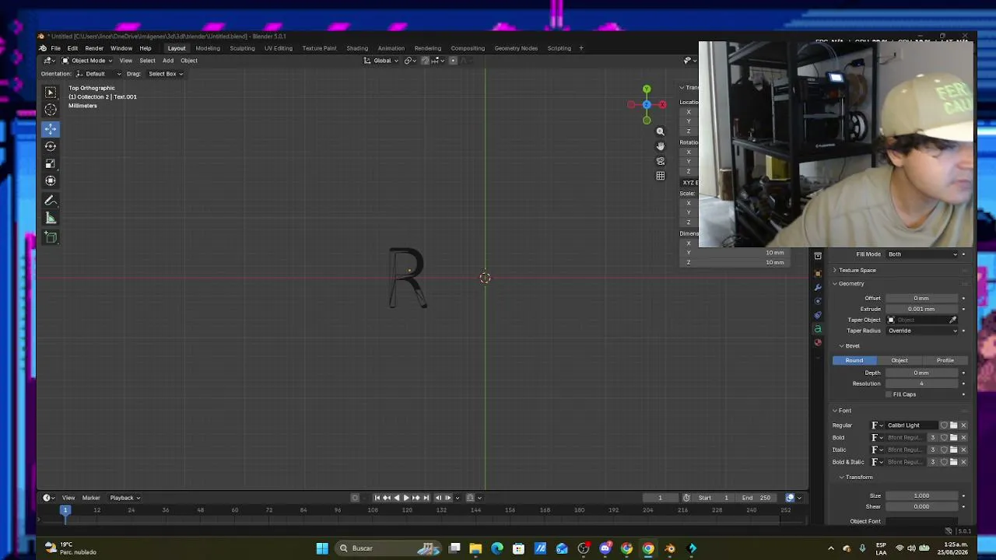
Task: Click the bevel Resolution field
Action: (x=922, y=383)
